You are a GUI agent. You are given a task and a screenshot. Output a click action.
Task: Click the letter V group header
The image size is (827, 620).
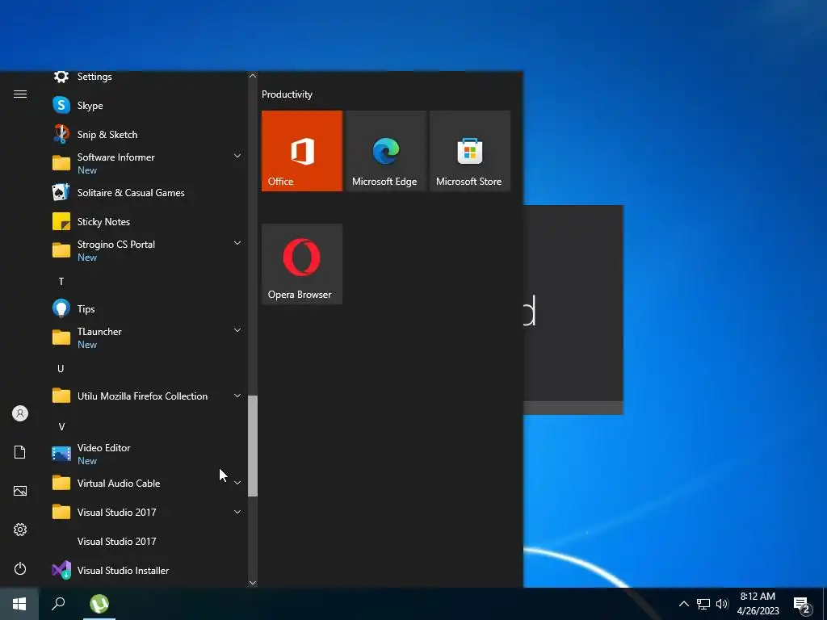61,426
